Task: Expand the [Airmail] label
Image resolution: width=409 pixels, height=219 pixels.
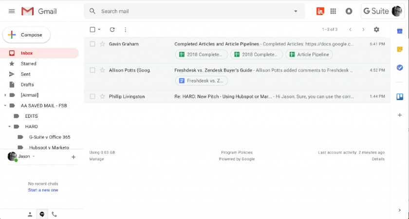Action: [5, 95]
